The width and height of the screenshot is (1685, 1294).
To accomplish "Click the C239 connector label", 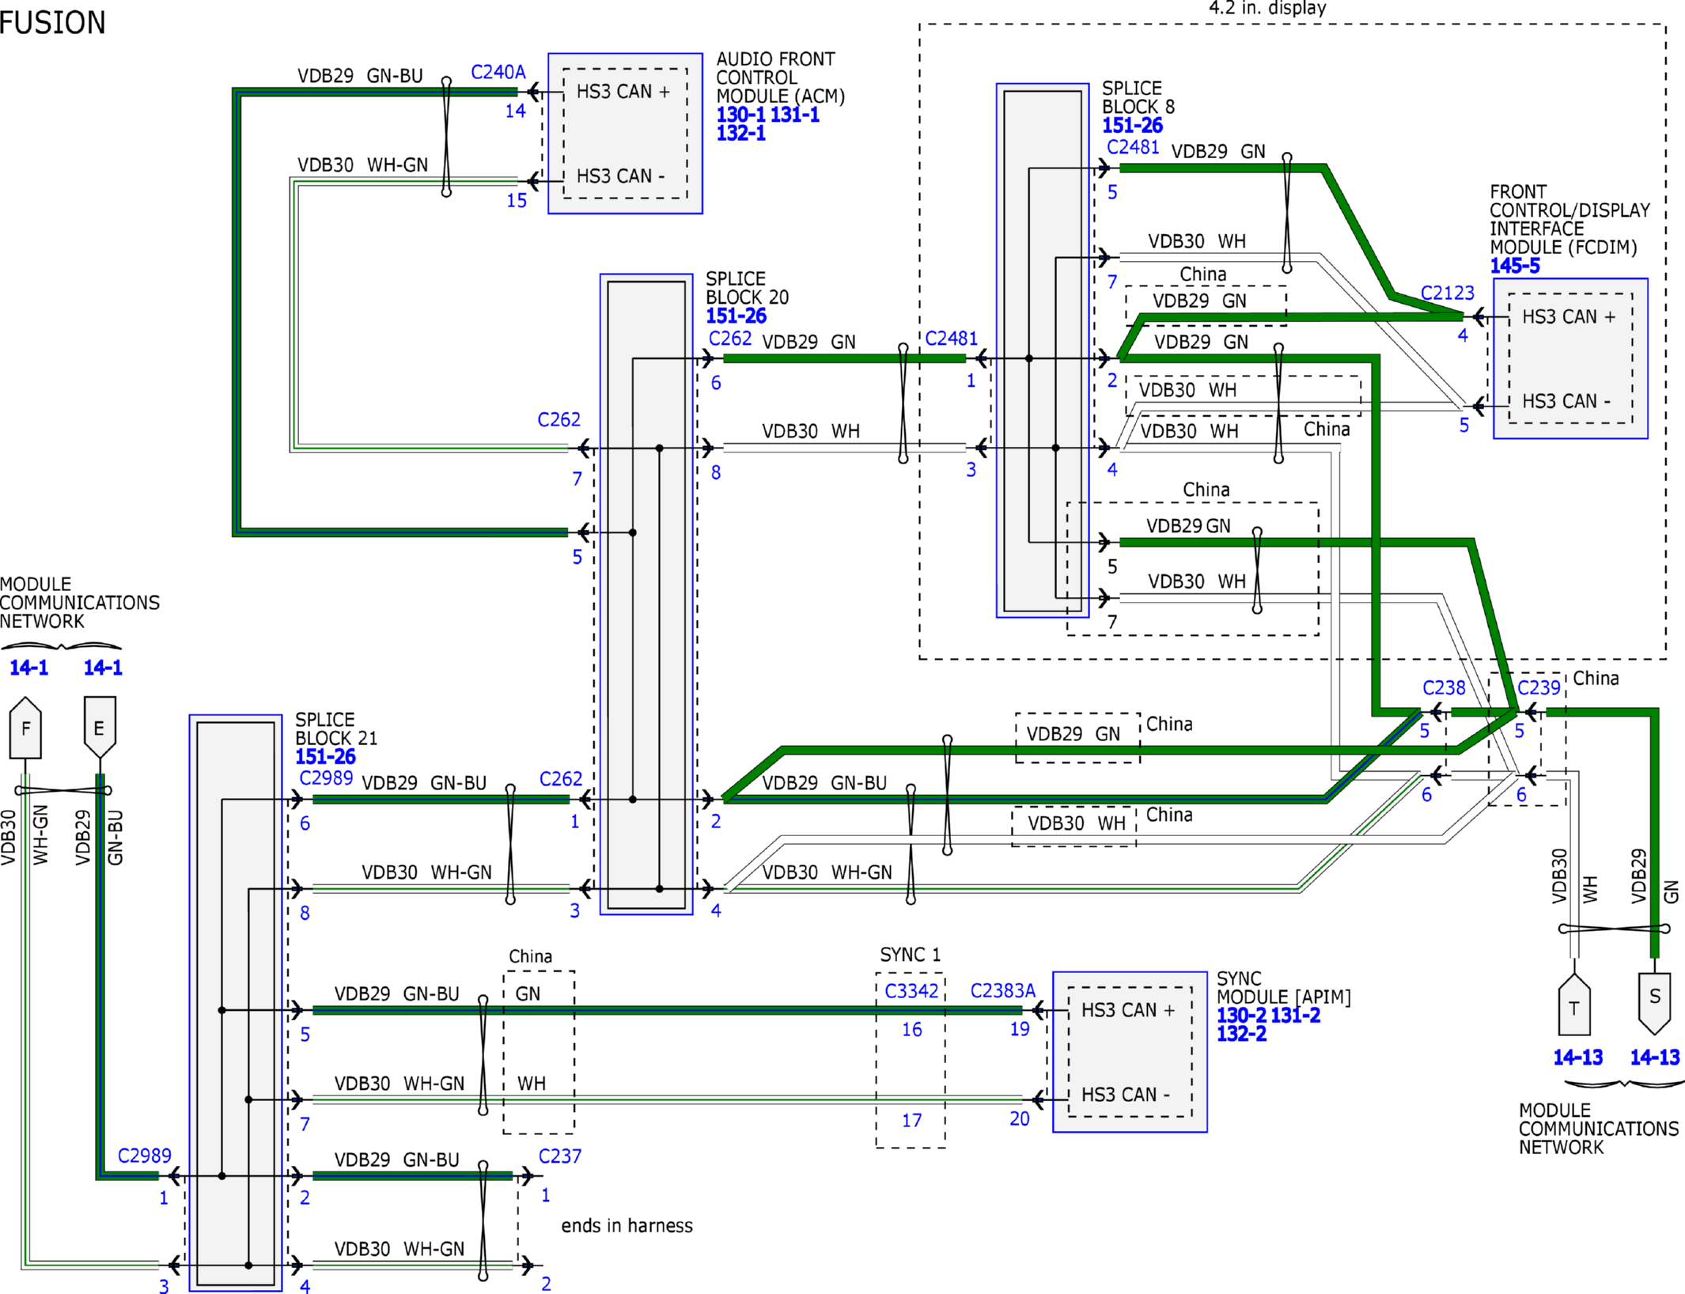I will [x=1539, y=687].
